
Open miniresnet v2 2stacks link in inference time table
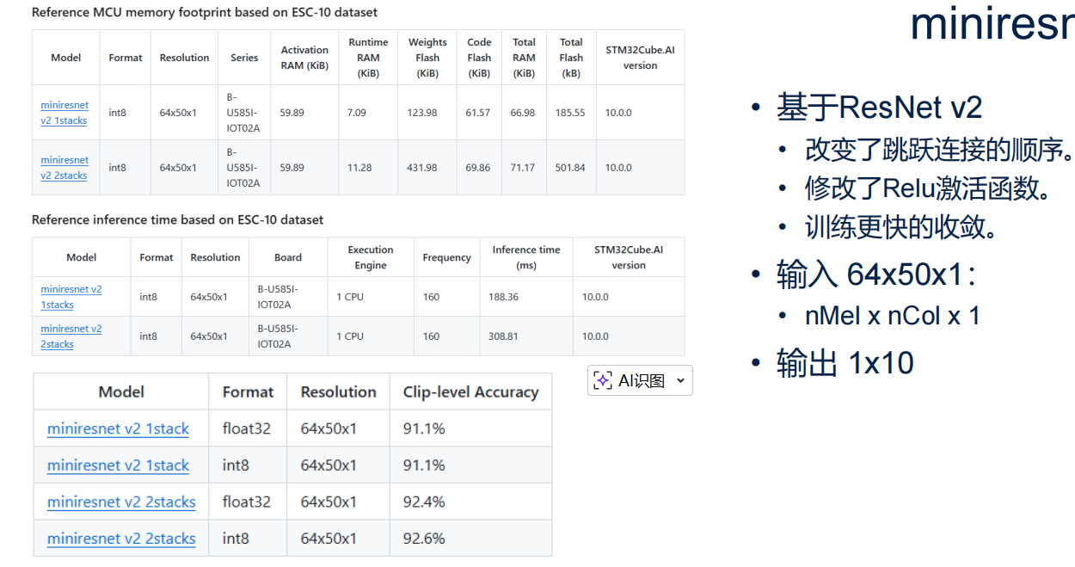tap(71, 336)
